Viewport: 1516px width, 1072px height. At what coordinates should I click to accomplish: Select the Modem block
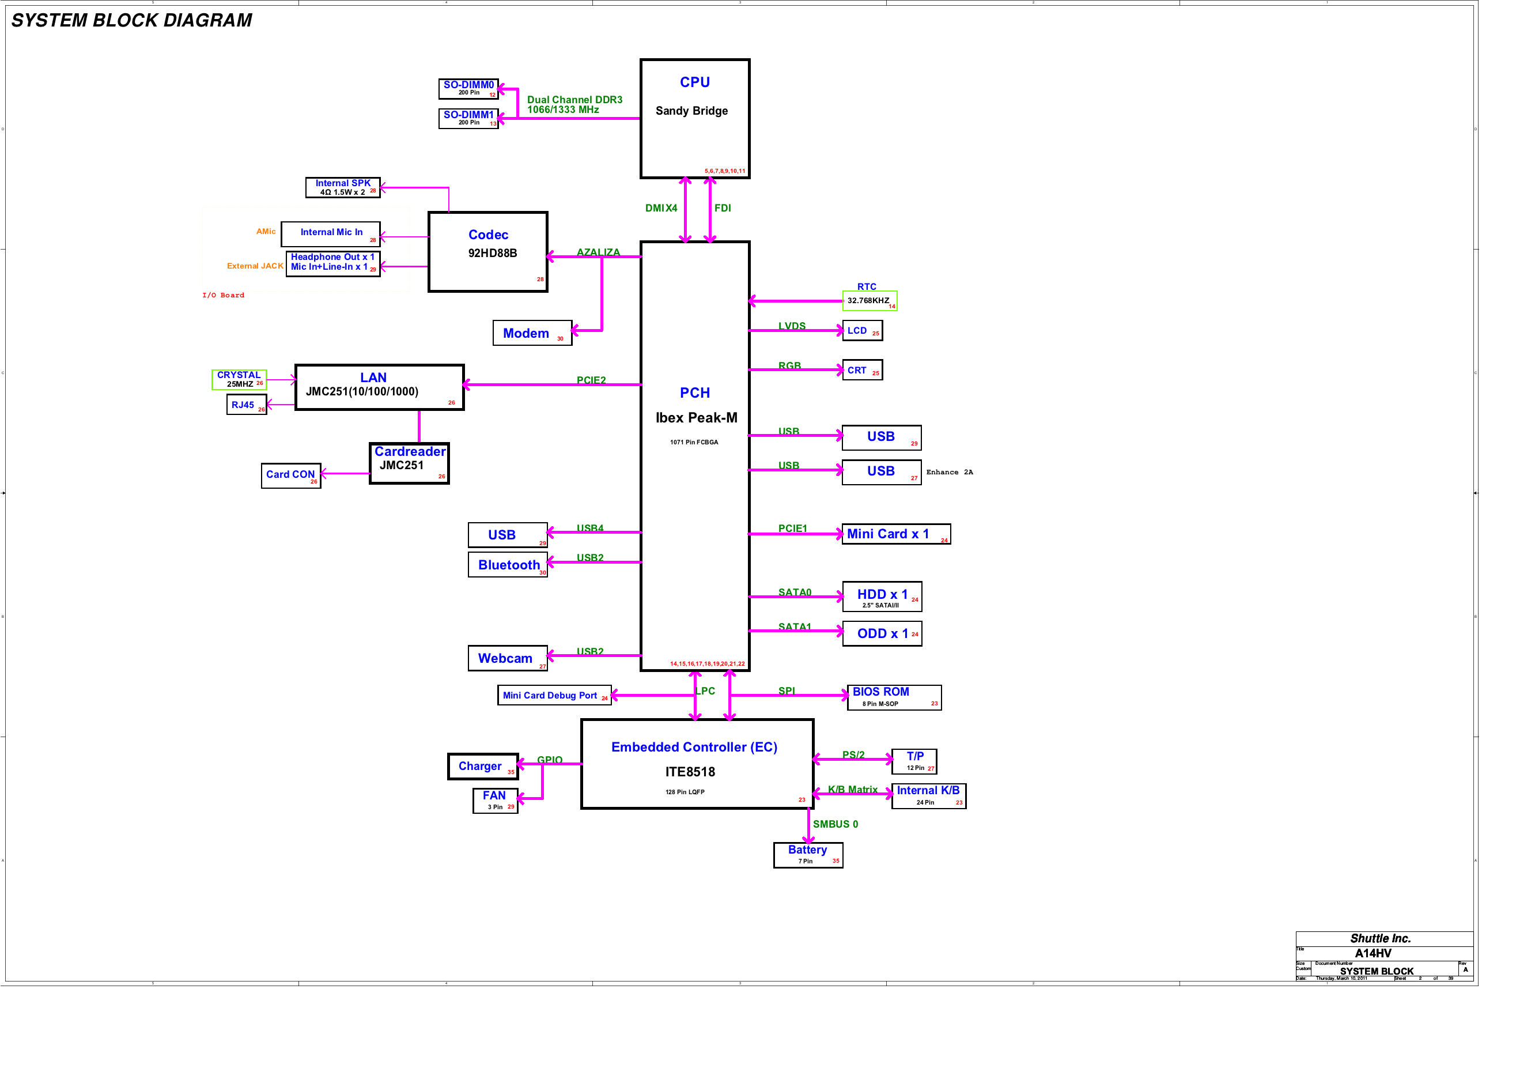532,333
